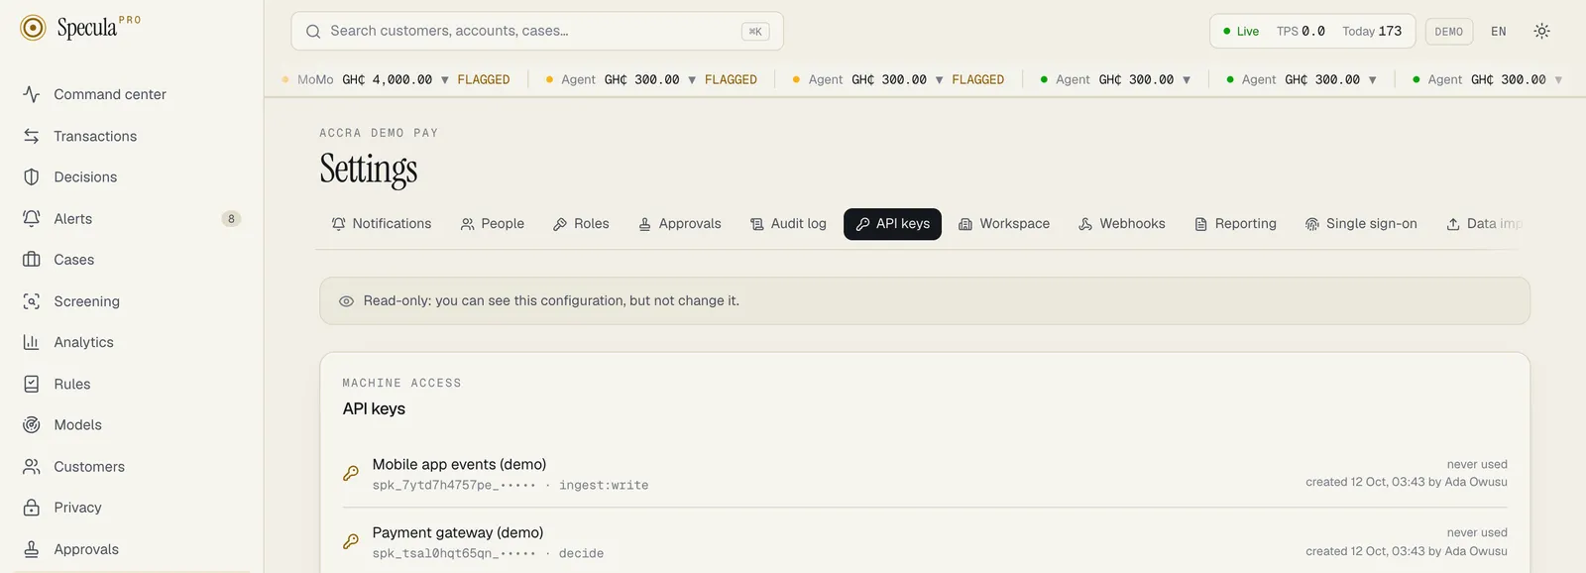Viewport: 1586px width, 573px height.
Task: Open the Data import tab
Action: [x=1484, y=224]
